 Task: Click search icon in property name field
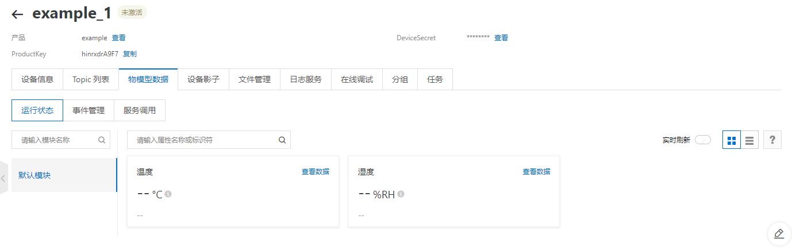tap(282, 140)
